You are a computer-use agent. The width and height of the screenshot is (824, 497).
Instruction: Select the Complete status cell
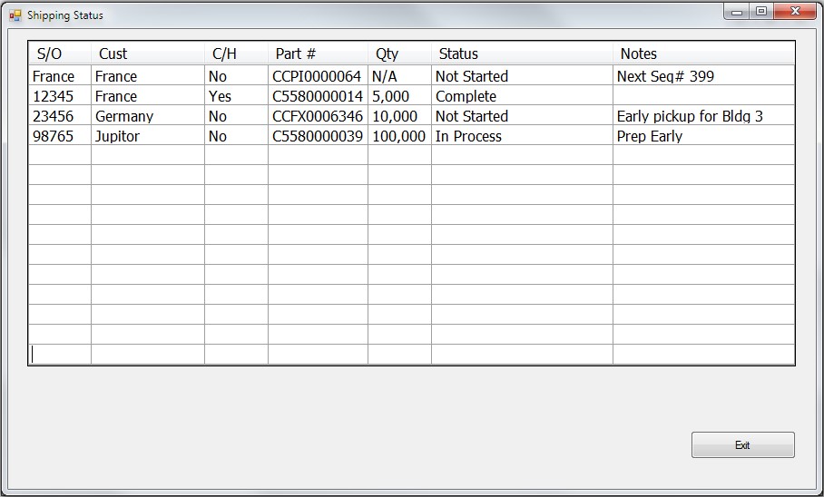[x=523, y=96]
